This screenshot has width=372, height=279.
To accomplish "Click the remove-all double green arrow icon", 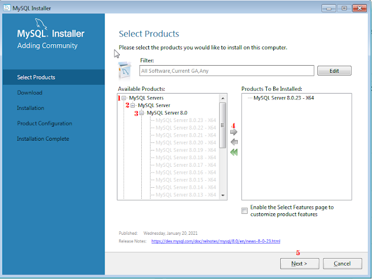I will (234, 152).
